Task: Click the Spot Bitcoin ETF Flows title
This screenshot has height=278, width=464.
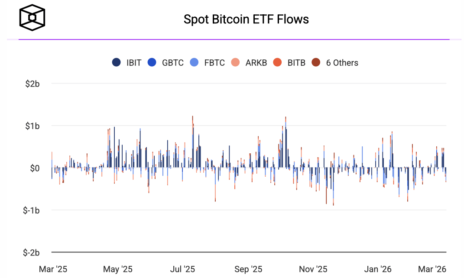Action: pos(246,19)
